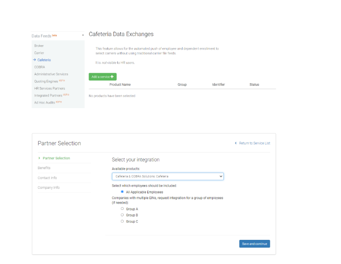Viewport: 341px width, 264px height.
Task: Open Integrated Partners section
Action: [48, 95]
